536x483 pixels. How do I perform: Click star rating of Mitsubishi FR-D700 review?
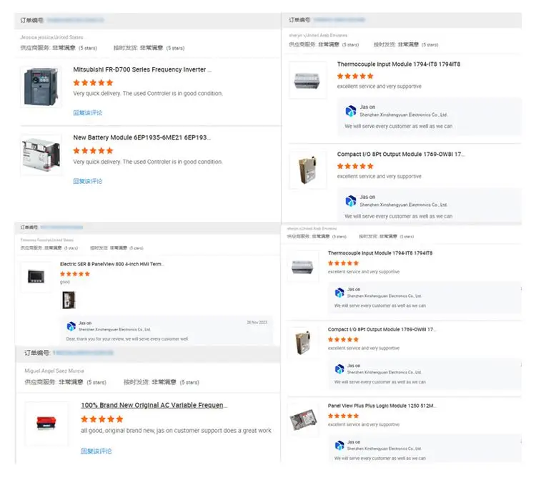[93, 82]
